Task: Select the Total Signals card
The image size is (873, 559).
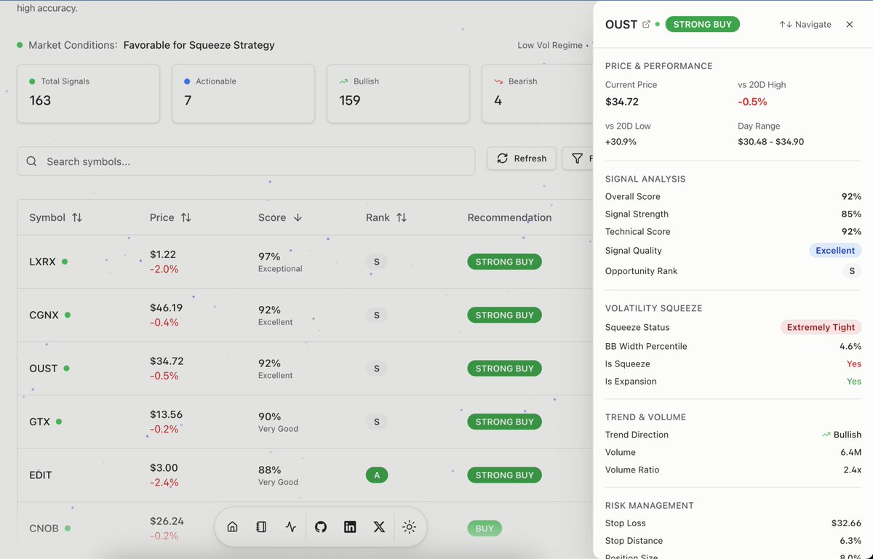Action: tap(89, 94)
